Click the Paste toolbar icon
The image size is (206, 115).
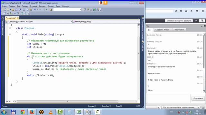31,10
